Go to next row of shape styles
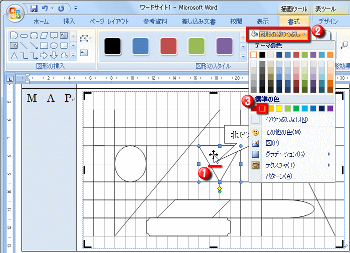Image resolution: width=350 pixels, height=253 pixels. [x=243, y=47]
